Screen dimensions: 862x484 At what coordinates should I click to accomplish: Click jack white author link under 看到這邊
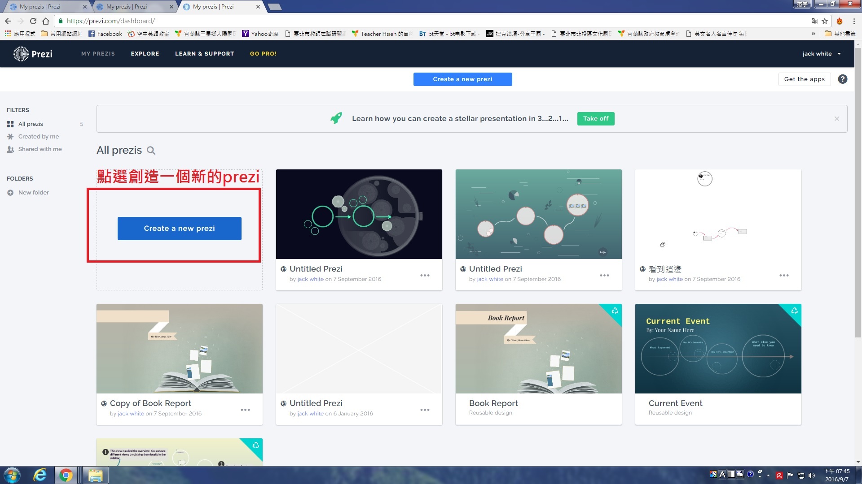[669, 279]
